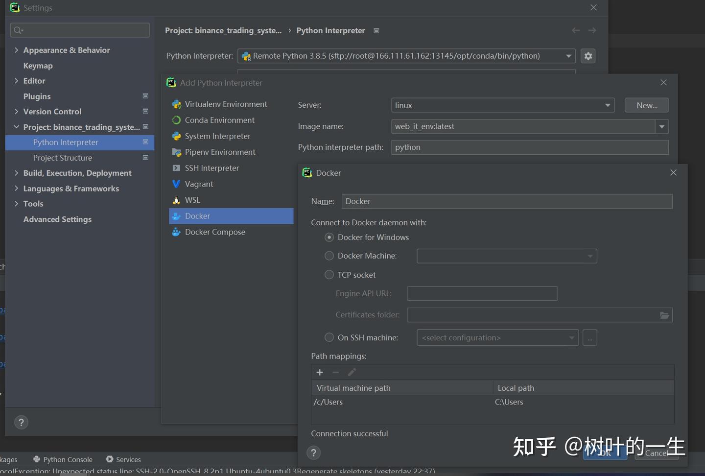The height and width of the screenshot is (476, 705).
Task: Open the Keymap settings page
Action: [x=38, y=66]
